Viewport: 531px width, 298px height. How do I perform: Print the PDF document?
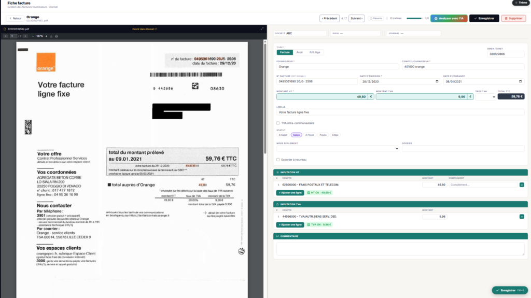click(57, 36)
